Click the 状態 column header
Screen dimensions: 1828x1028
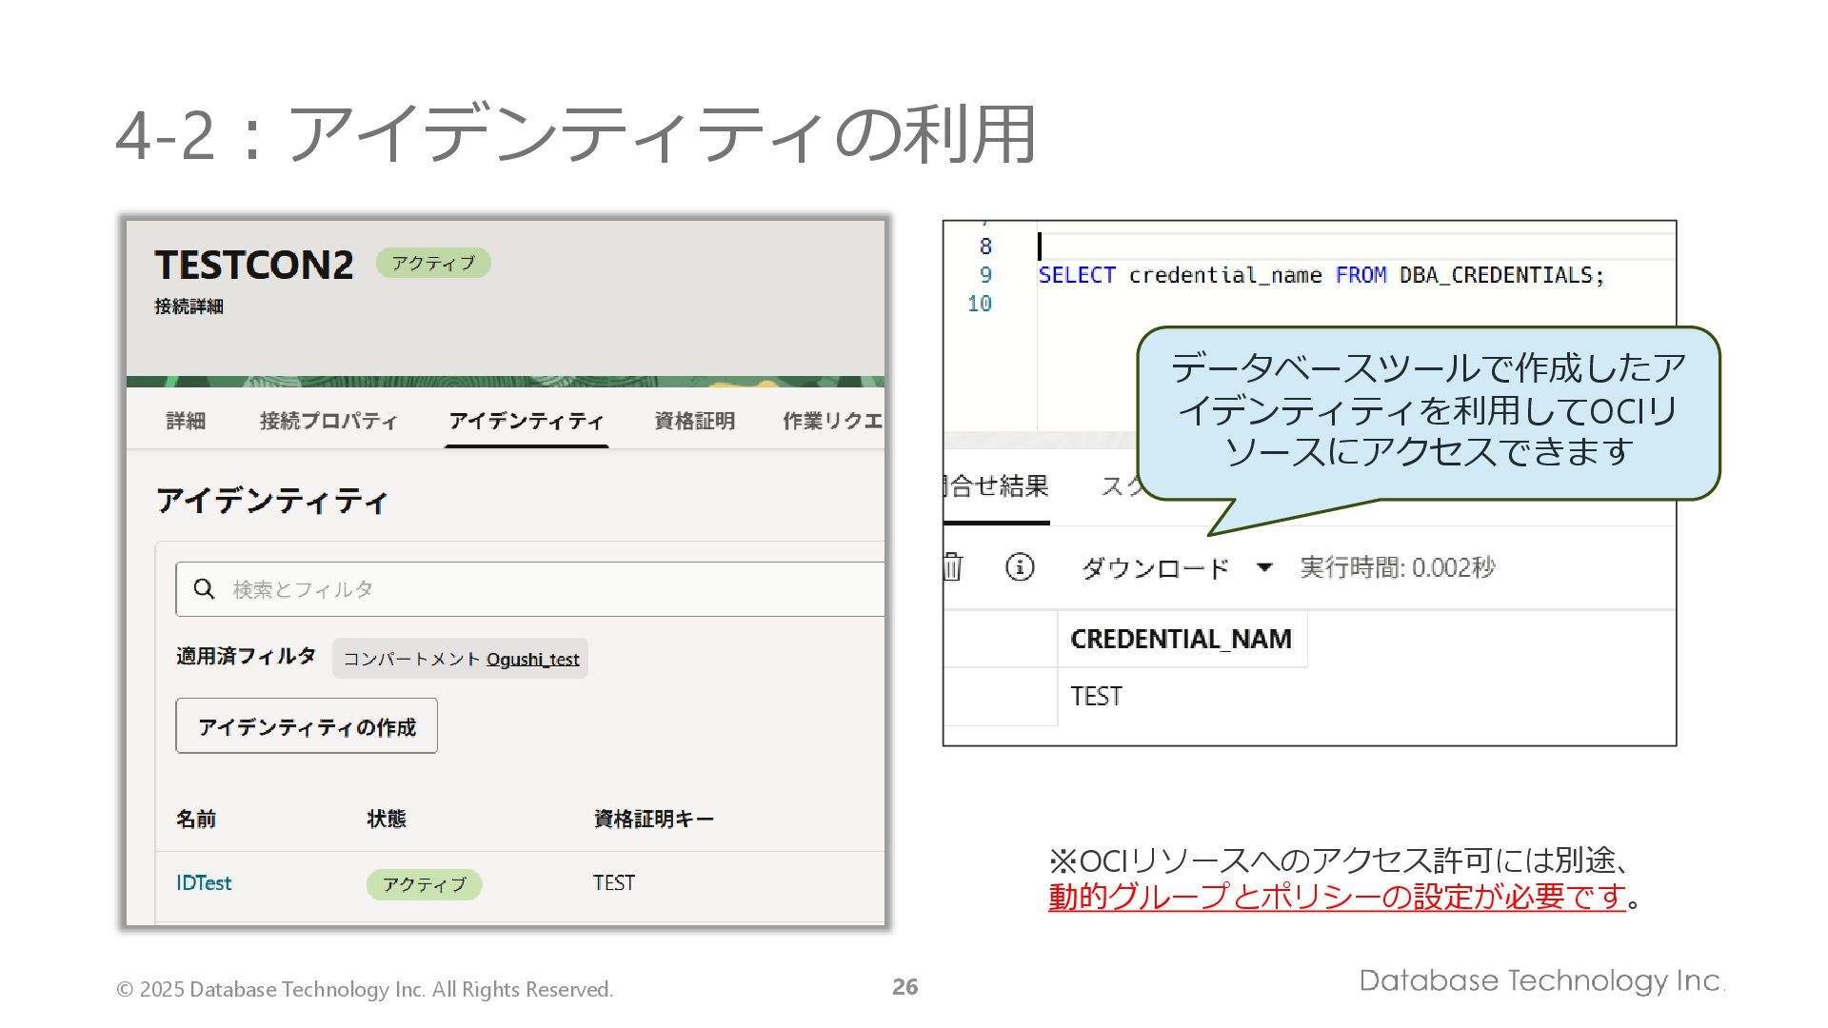pos(387,819)
